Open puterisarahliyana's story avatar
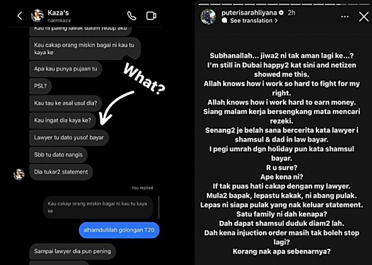Viewport: 372px width, 265px height. click(208, 16)
